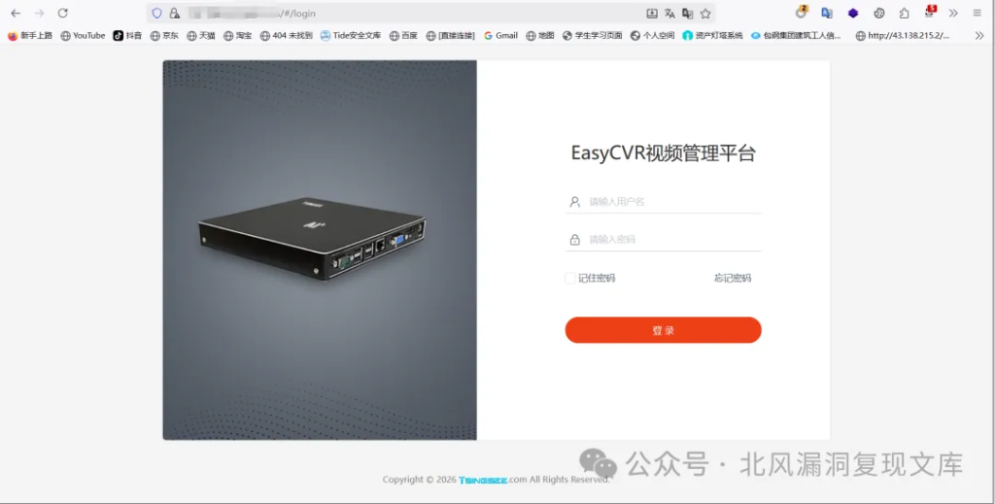The height and width of the screenshot is (504, 995).
Task: Click the username input field
Action: pyautogui.click(x=663, y=202)
